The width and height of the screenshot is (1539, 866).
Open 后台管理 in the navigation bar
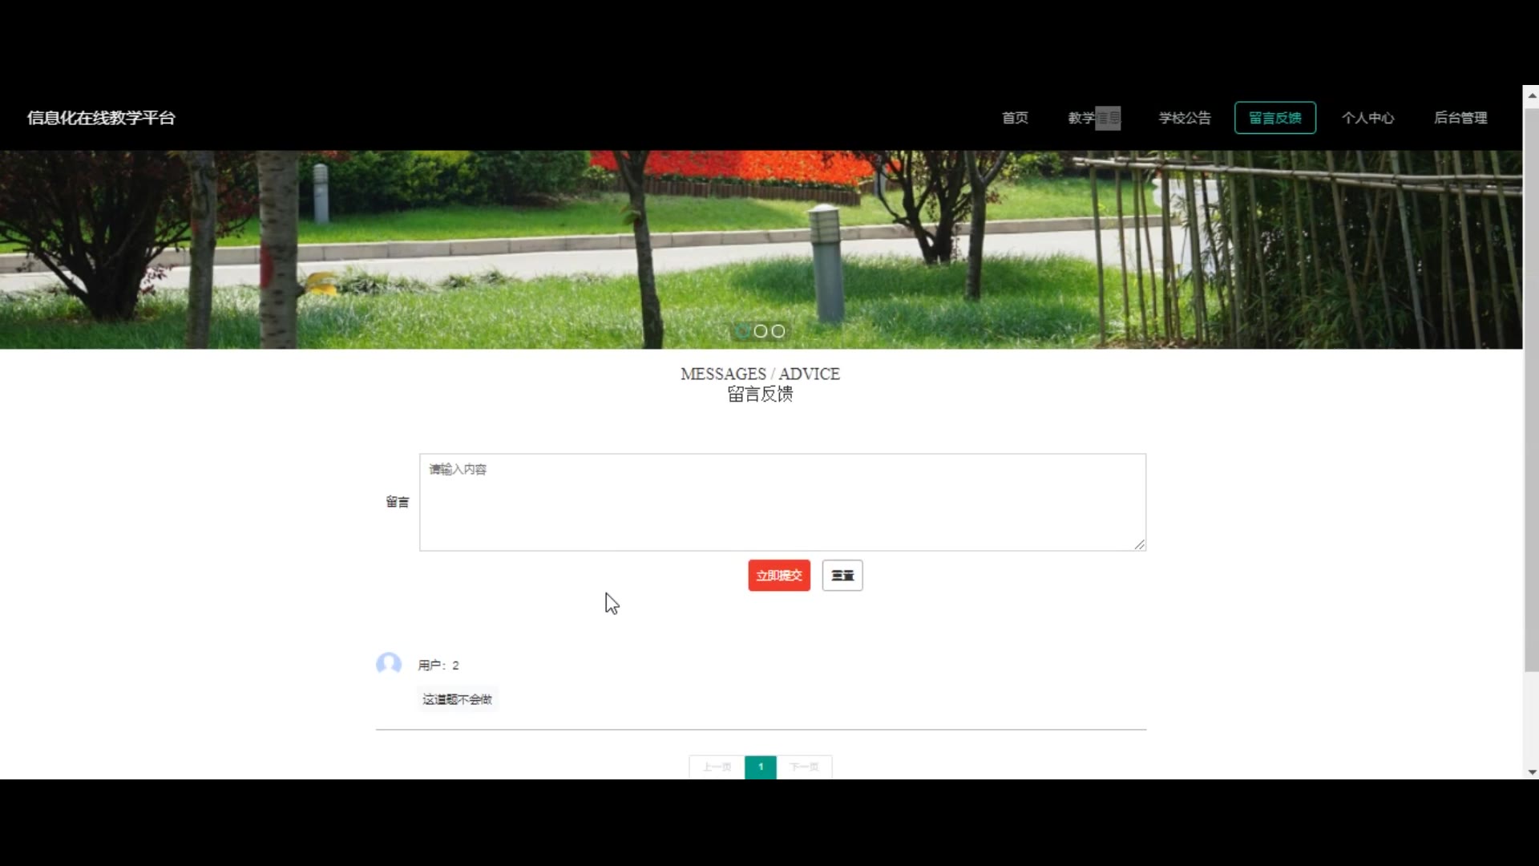tap(1460, 118)
